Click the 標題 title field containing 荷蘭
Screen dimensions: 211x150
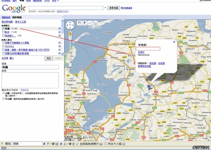coord(30,67)
